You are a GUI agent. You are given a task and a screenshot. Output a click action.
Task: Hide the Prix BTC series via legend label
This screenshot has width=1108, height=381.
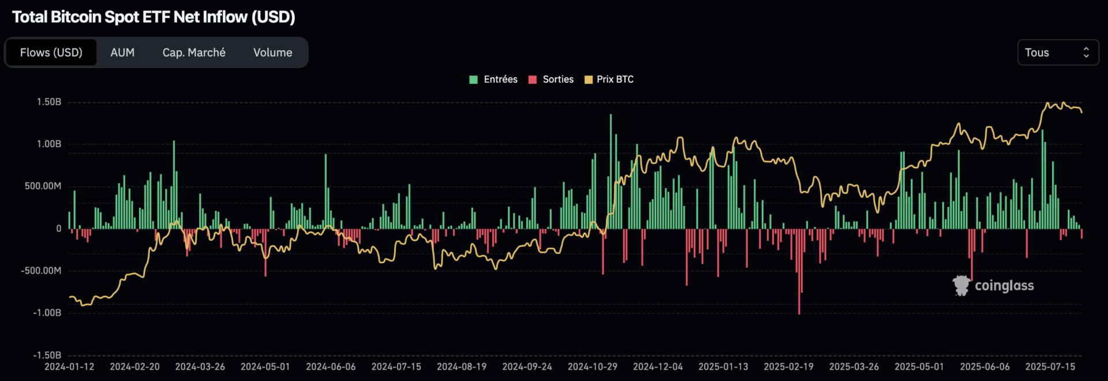click(x=615, y=80)
